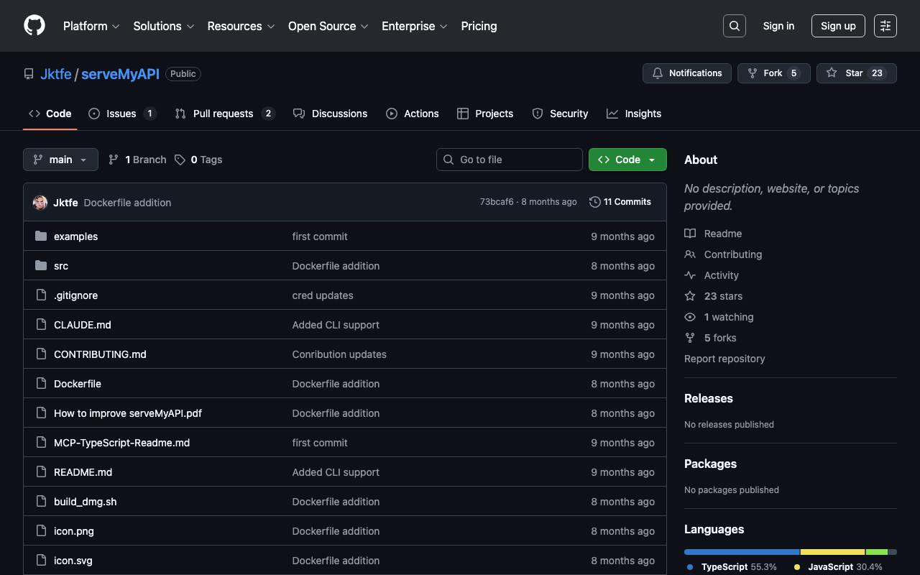Expand the green Code dropdown
920x575 pixels.
[627, 160]
